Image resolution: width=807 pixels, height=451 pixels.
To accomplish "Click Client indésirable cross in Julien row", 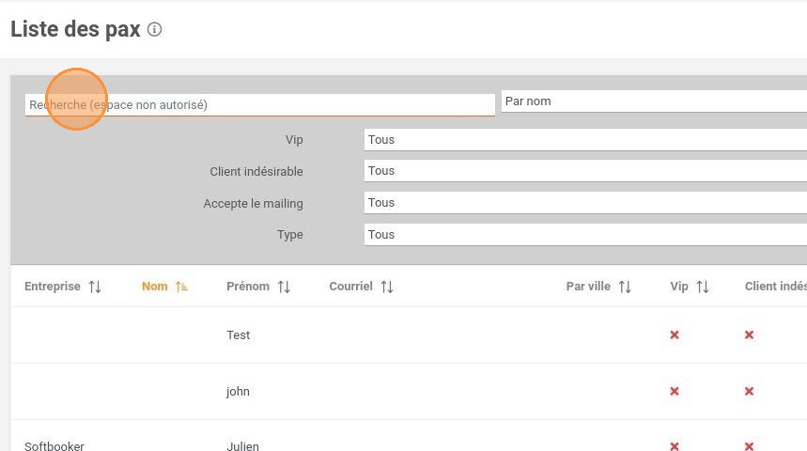I will pos(749,446).
